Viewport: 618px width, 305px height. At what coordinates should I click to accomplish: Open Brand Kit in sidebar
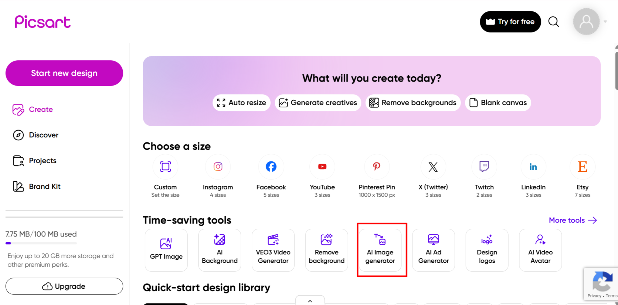[x=37, y=187]
